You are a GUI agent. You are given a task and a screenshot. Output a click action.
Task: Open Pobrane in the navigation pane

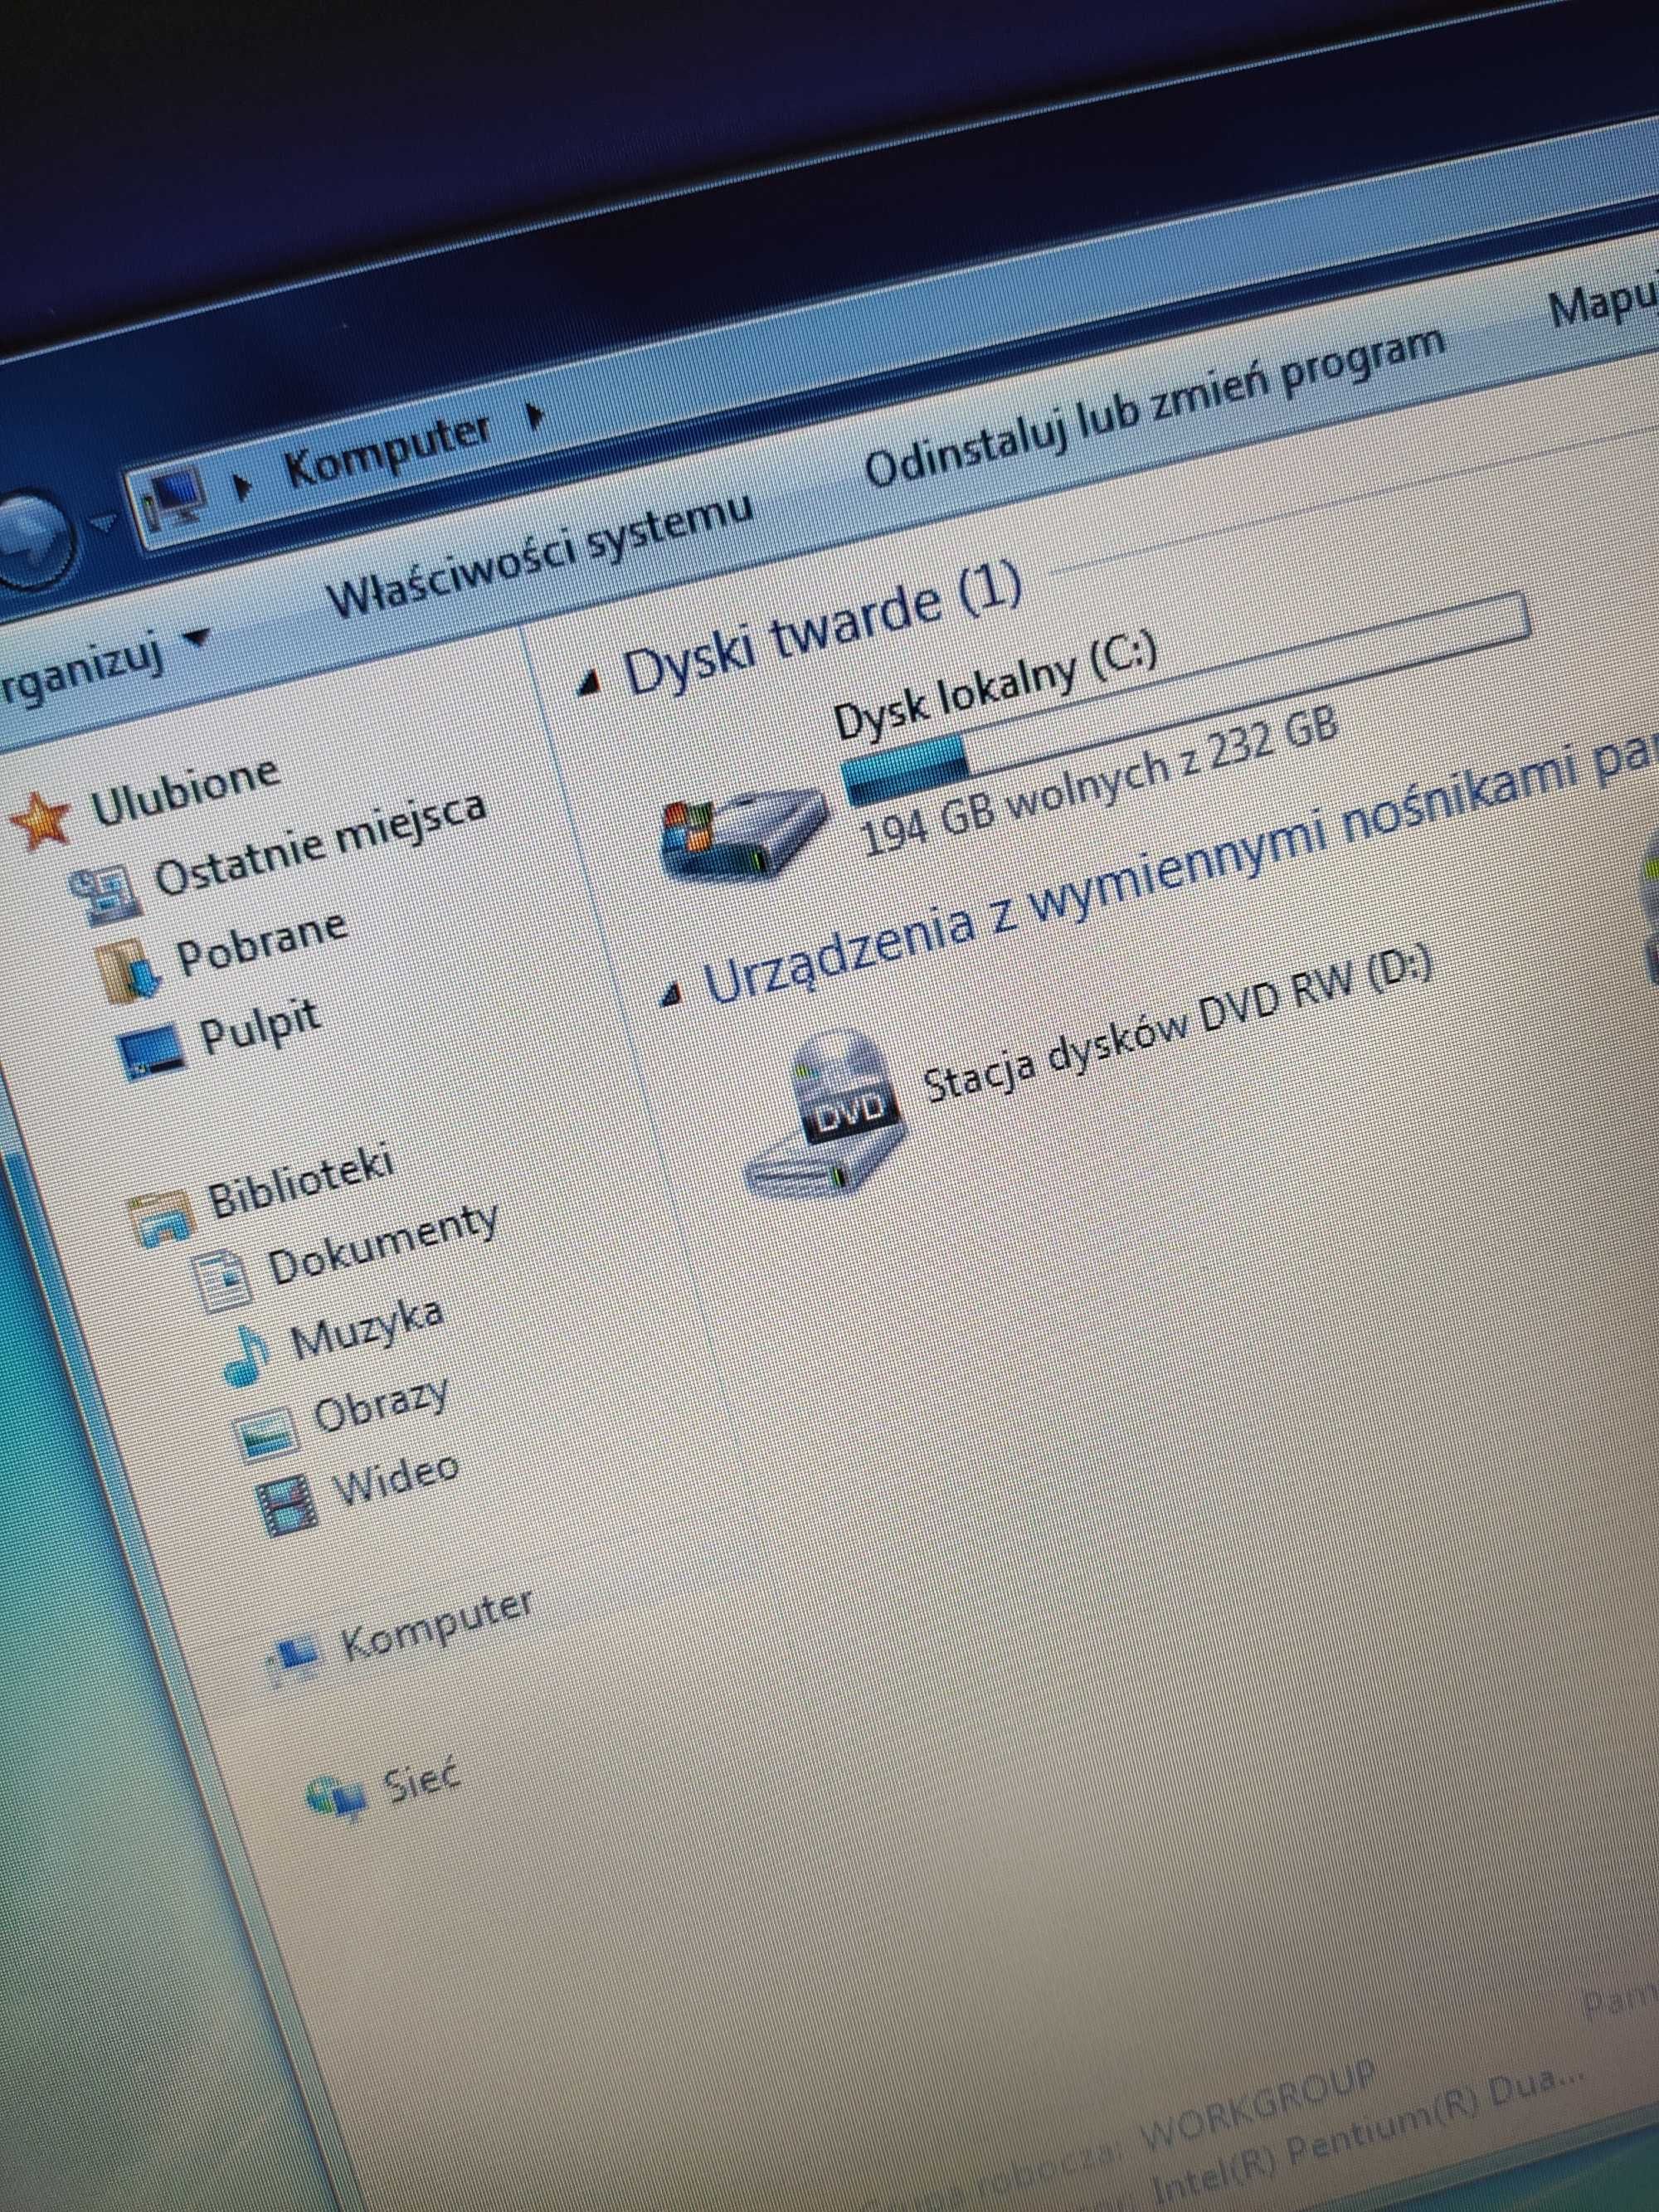261,941
